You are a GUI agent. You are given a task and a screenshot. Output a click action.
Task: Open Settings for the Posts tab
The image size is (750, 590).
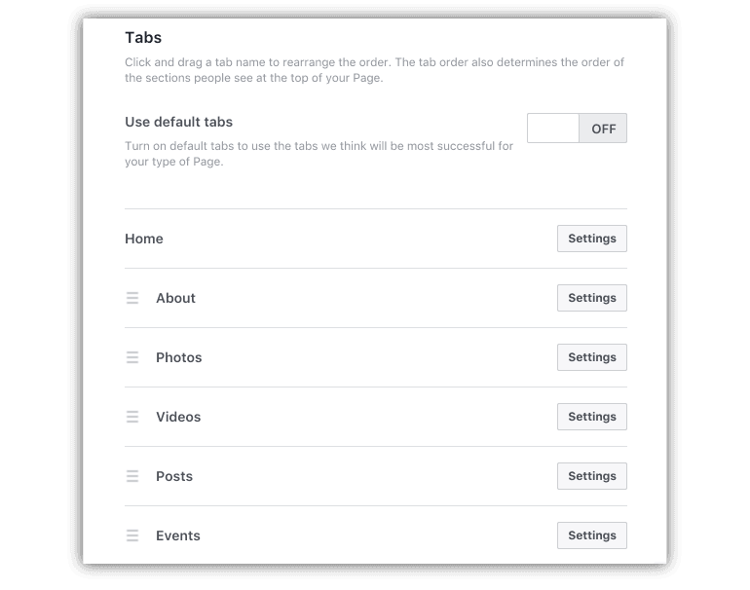coord(591,476)
